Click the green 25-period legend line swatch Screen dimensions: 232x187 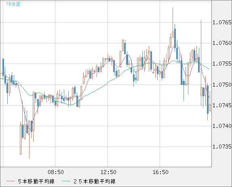click(66, 181)
